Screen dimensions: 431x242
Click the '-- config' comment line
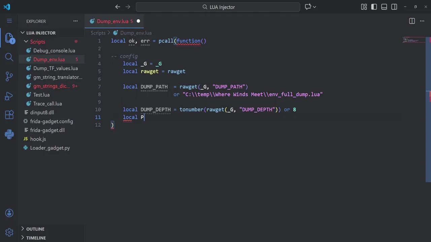pos(124,56)
